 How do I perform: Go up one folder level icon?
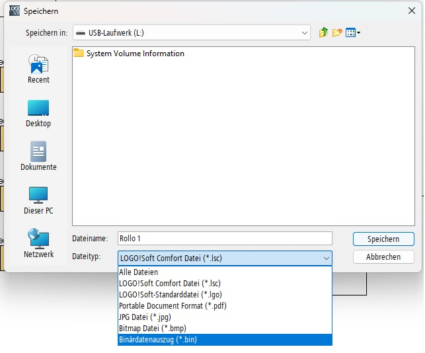323,33
